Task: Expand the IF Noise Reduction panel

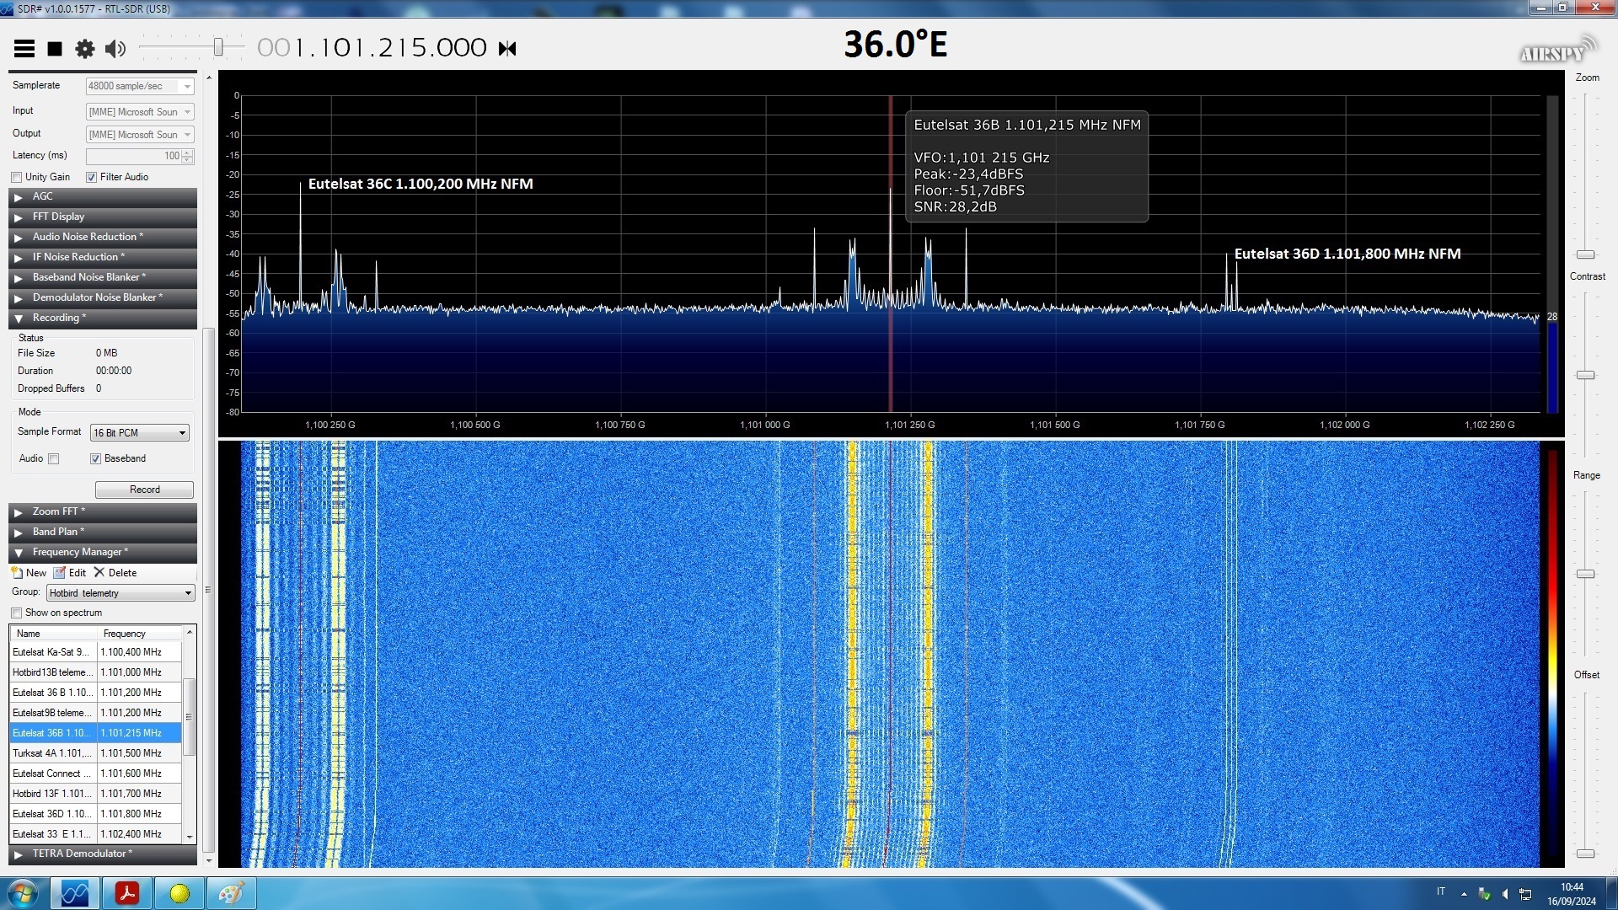Action: pos(103,257)
